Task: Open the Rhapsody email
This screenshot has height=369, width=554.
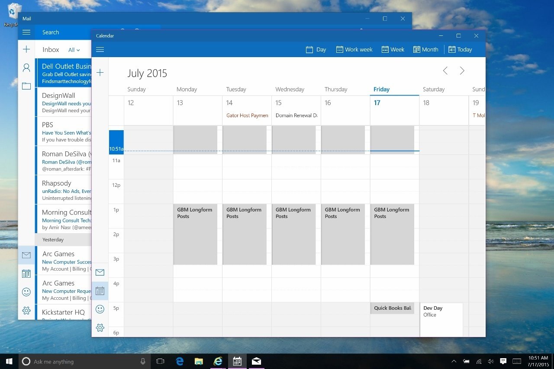Action: (x=63, y=190)
